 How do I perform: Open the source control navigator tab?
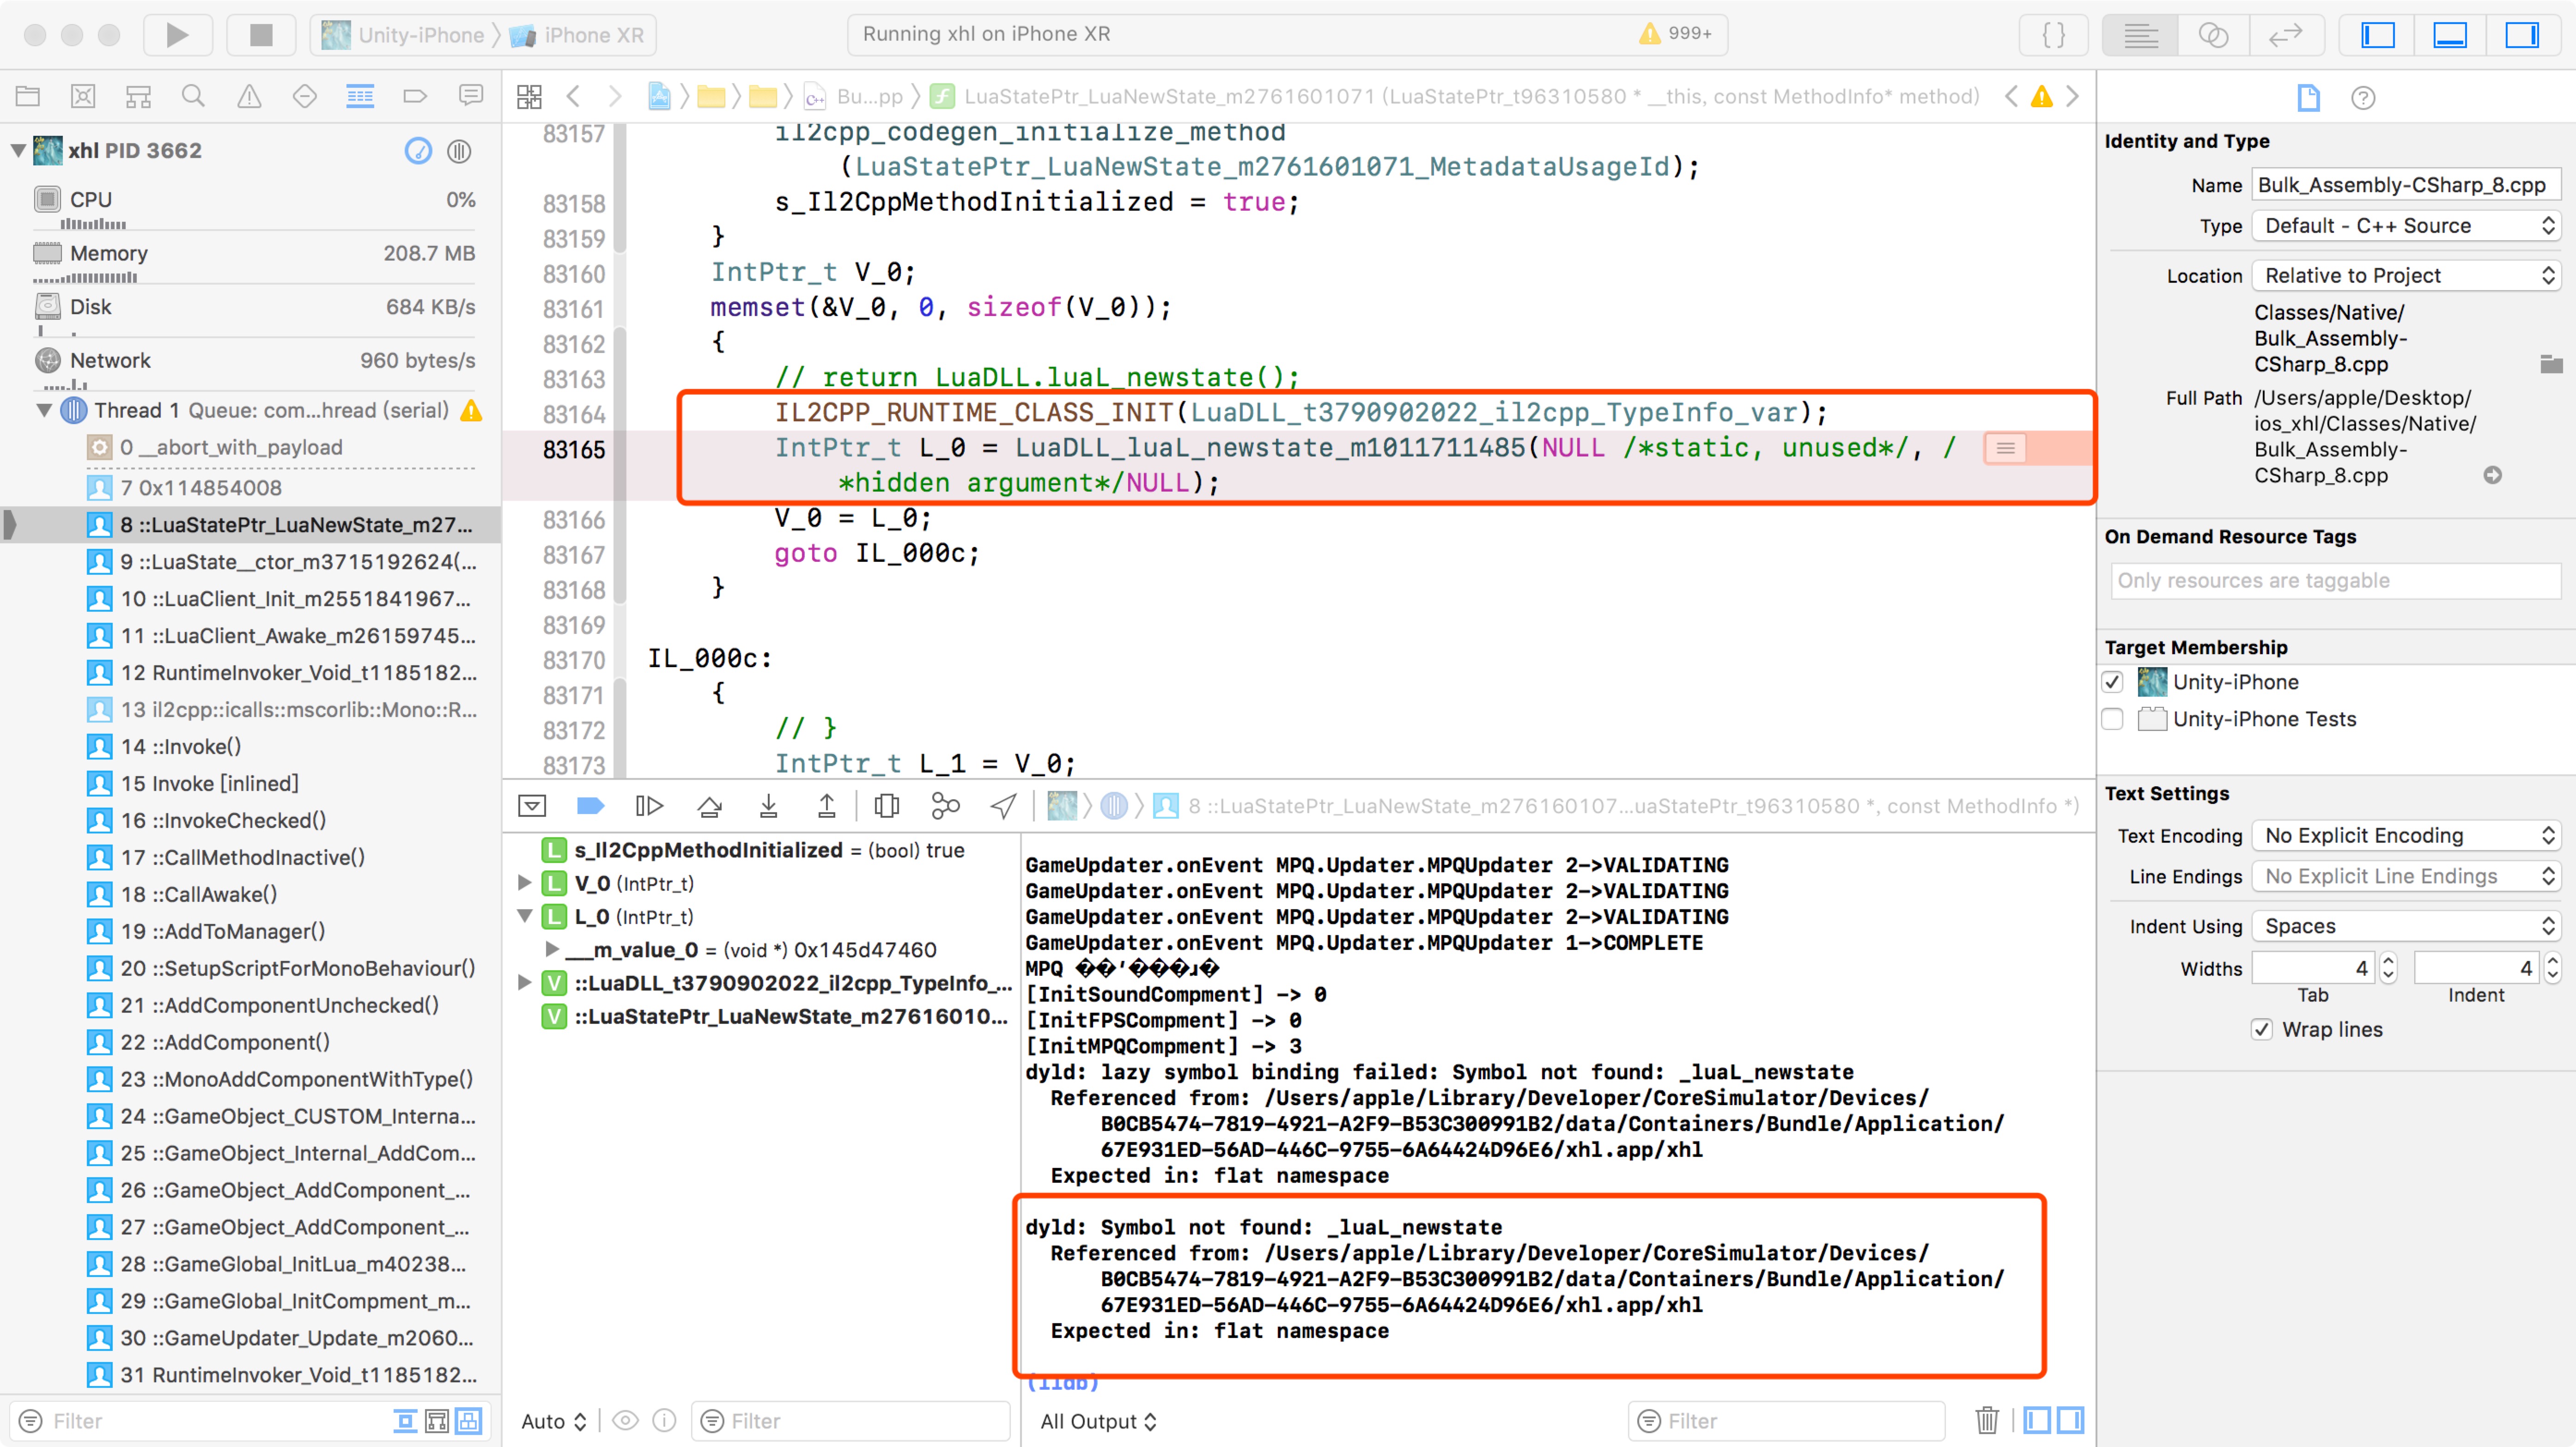pyautogui.click(x=83, y=96)
